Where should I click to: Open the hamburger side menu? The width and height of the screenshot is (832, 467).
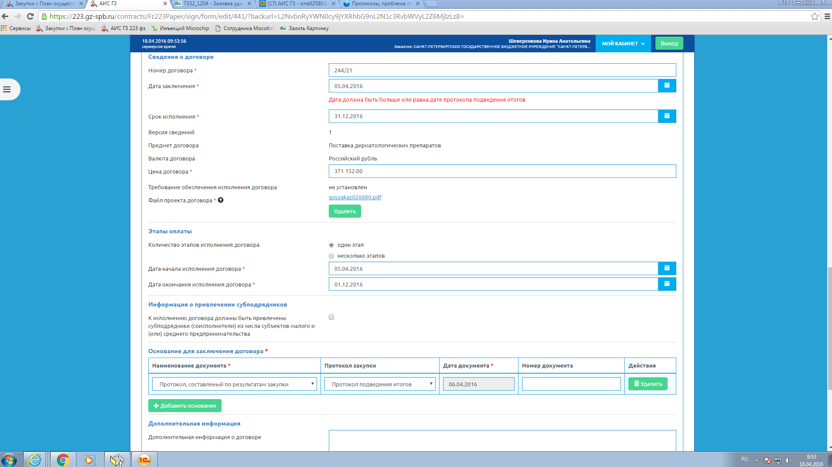click(7, 89)
